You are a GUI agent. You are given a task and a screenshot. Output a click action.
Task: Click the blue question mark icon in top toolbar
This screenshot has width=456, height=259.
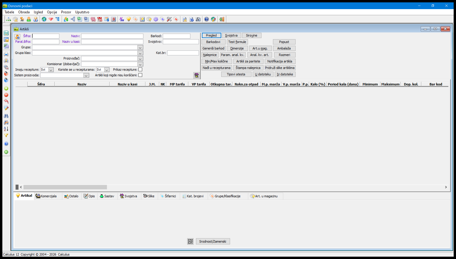(207, 19)
